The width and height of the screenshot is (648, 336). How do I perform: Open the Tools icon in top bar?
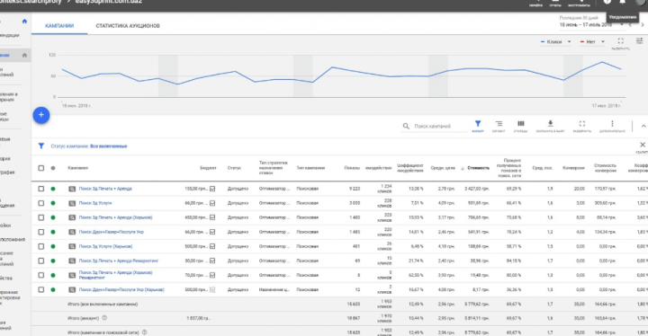[579, 3]
